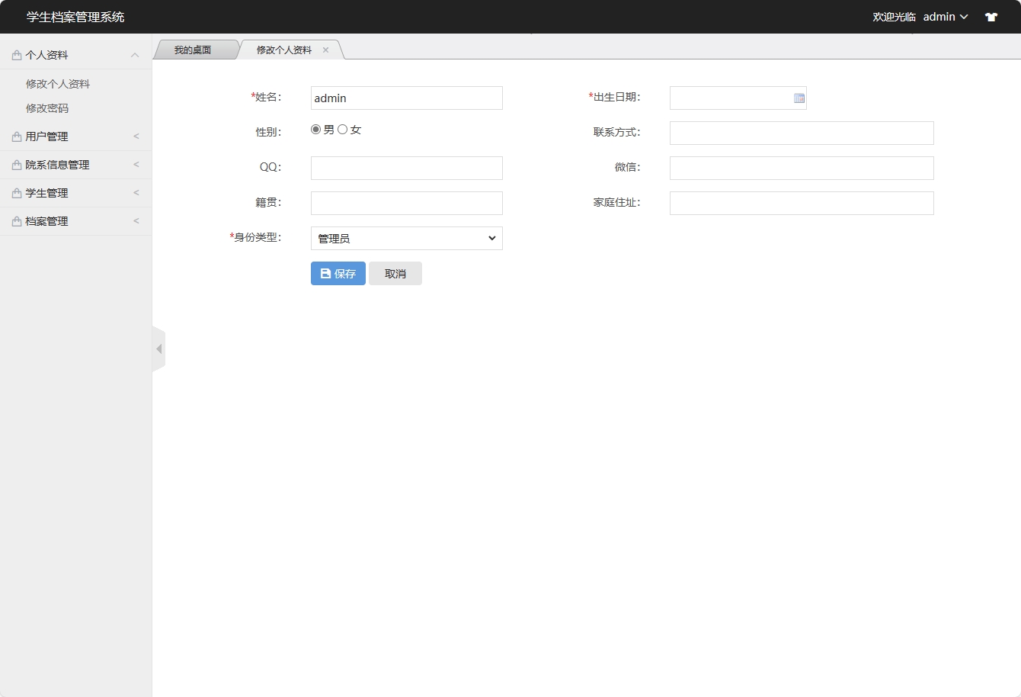
Task: Click the padlock icon beside 个人资料
Action: point(16,54)
